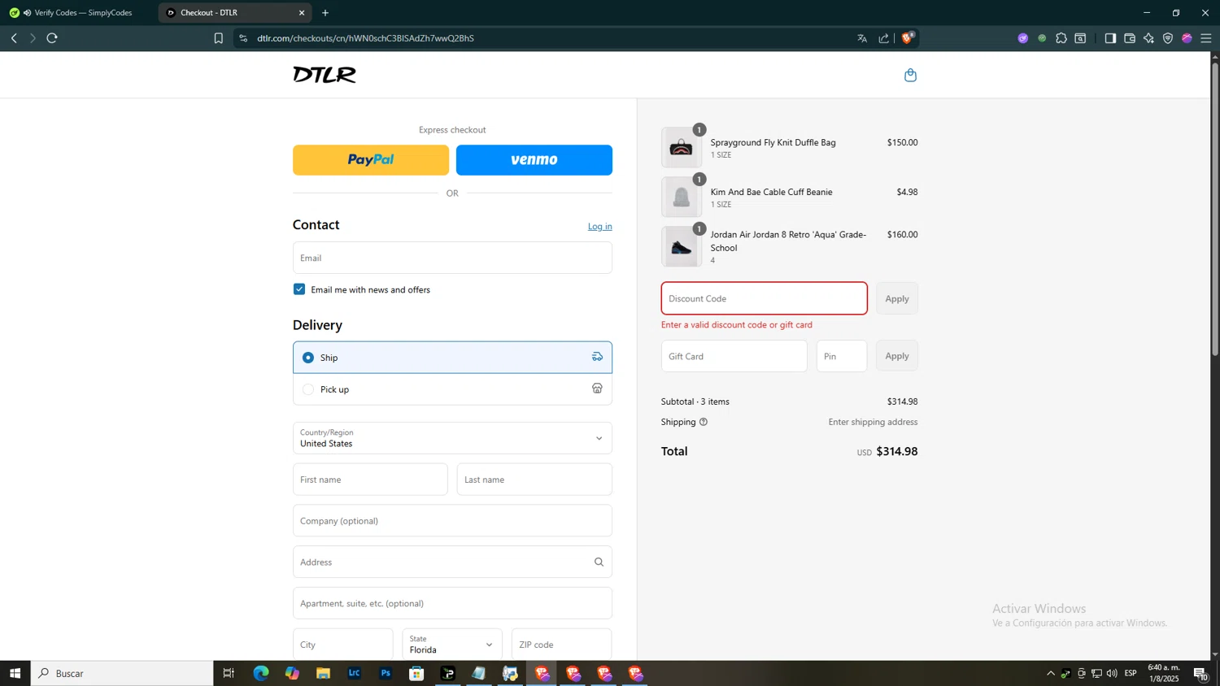
Task: Open Photoshop from the taskbar
Action: 386,673
